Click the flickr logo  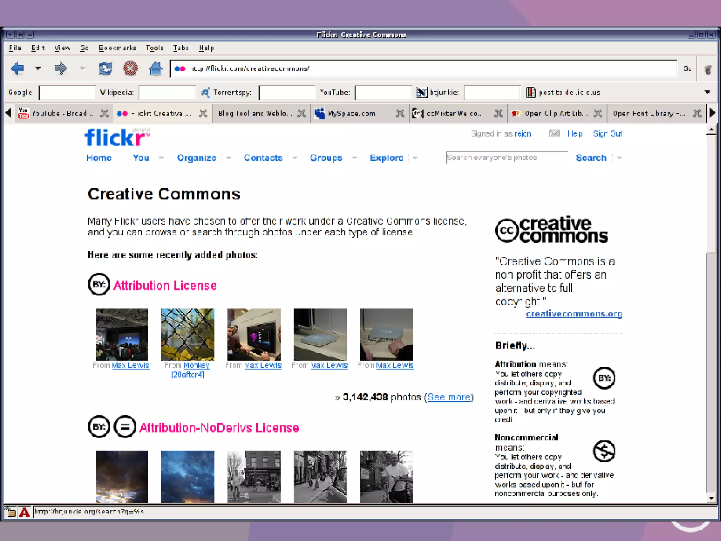pyautogui.click(x=117, y=137)
